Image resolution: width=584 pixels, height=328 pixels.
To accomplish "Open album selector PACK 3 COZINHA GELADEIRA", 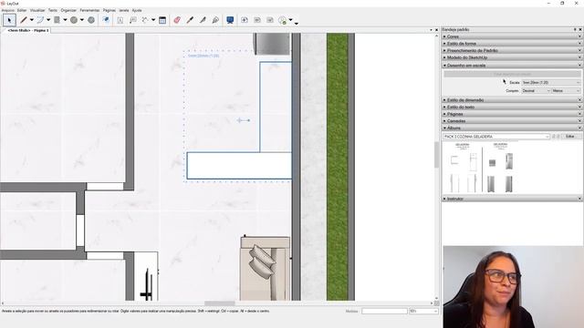I will click(496, 137).
